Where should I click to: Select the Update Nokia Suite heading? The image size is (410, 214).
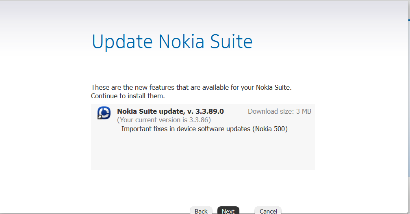pyautogui.click(x=172, y=42)
